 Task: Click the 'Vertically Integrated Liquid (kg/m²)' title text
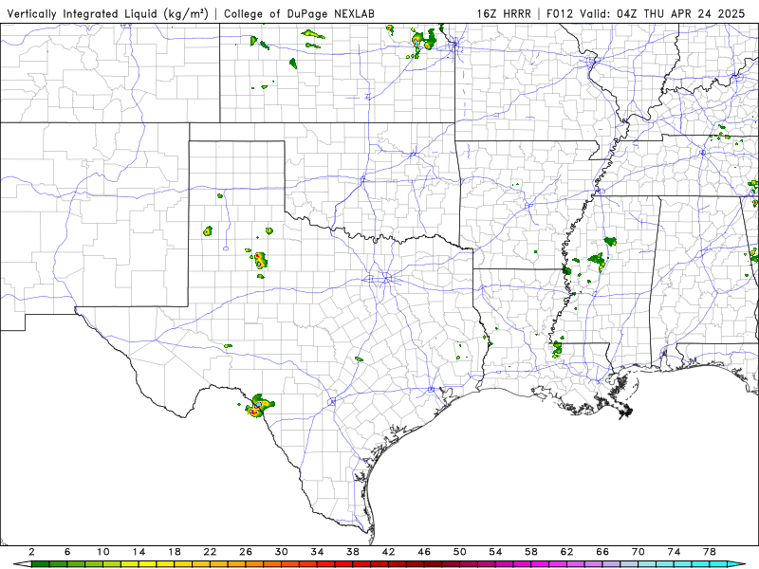click(x=107, y=14)
